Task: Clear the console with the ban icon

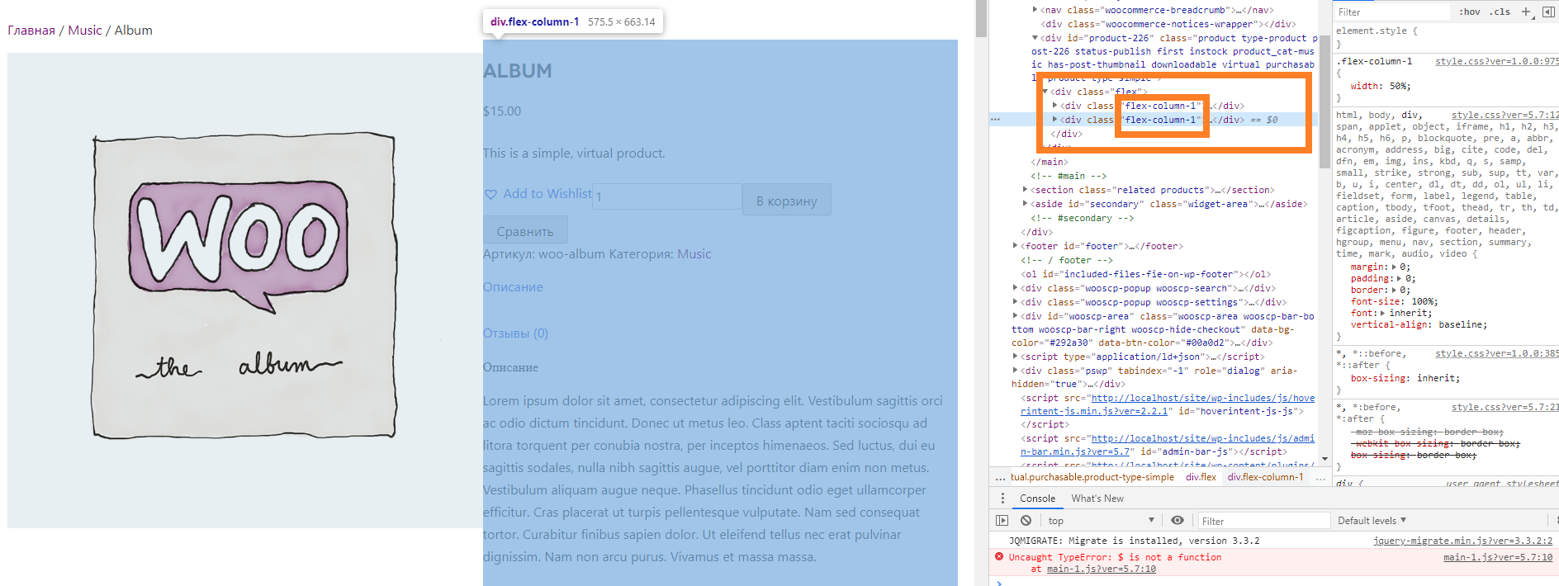Action: click(x=1026, y=521)
